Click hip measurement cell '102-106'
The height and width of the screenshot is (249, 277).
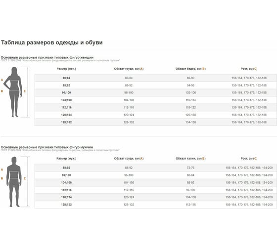click(190, 93)
